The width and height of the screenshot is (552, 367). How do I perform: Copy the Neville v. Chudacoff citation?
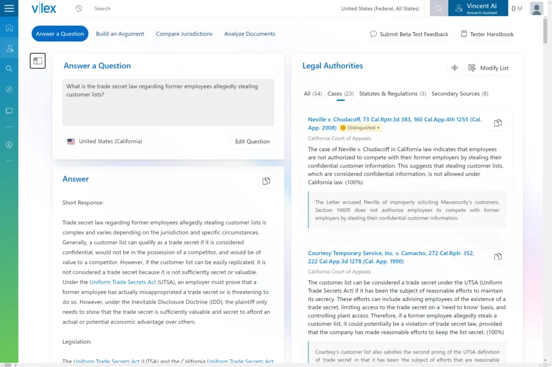click(498, 123)
